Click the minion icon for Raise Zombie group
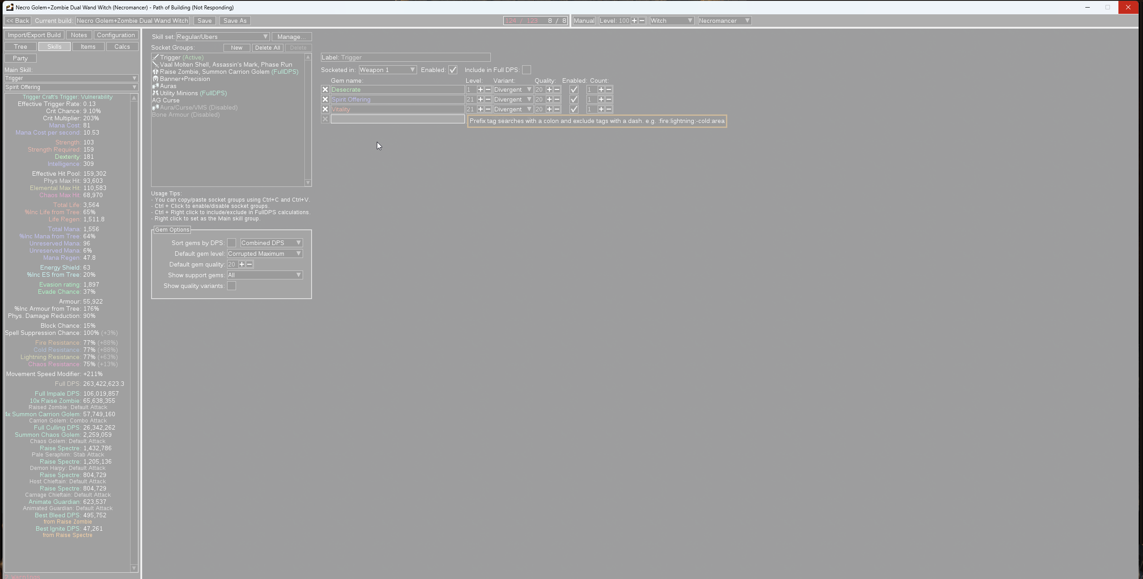 pyautogui.click(x=156, y=72)
